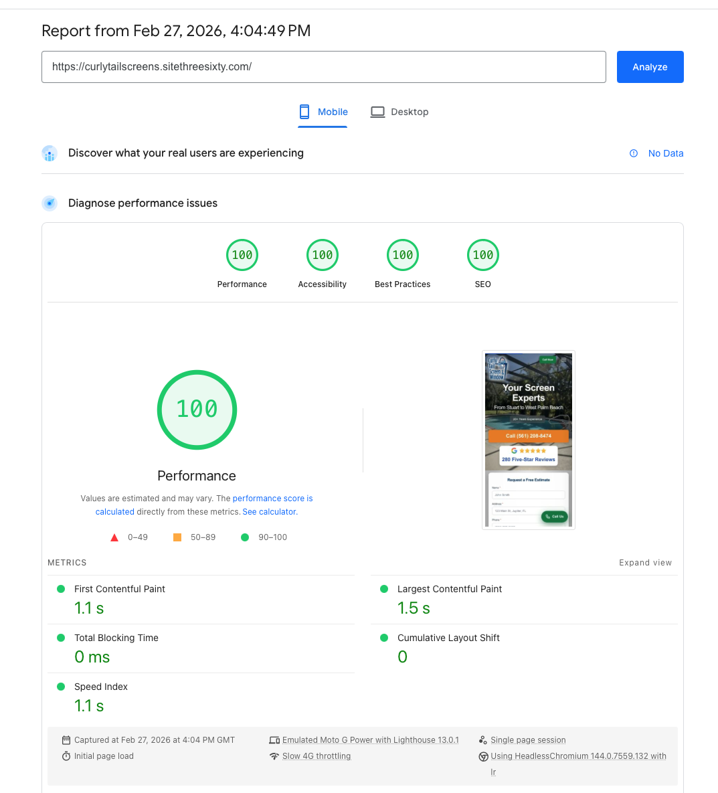Image resolution: width=718 pixels, height=793 pixels.
Task: Switch to the Mobile tab
Action: point(323,112)
